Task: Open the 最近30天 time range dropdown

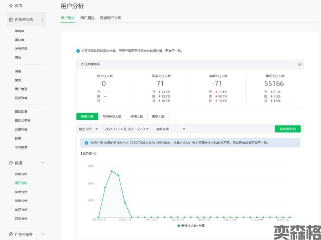Action: (88, 129)
